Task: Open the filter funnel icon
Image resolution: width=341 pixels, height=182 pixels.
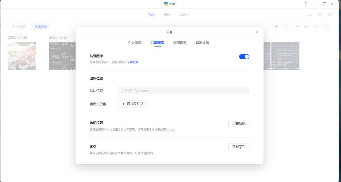Action: pos(327,27)
